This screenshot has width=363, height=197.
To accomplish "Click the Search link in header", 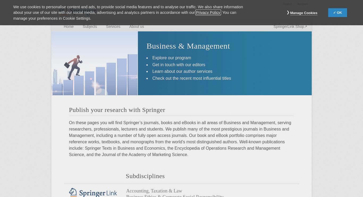I will [288, 4].
